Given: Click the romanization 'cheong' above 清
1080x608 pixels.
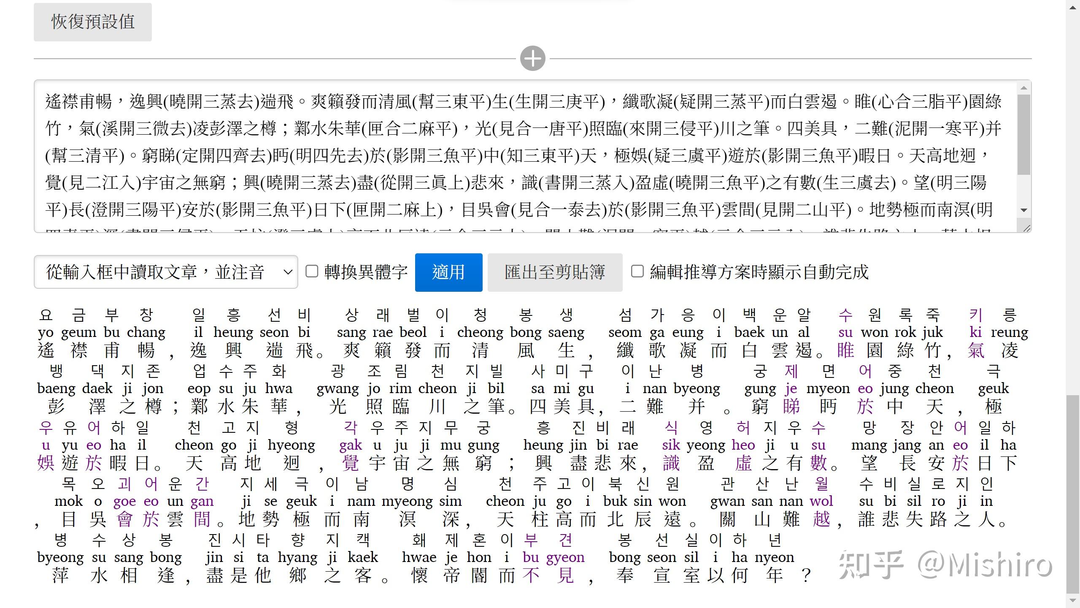Looking at the screenshot, I should (481, 333).
